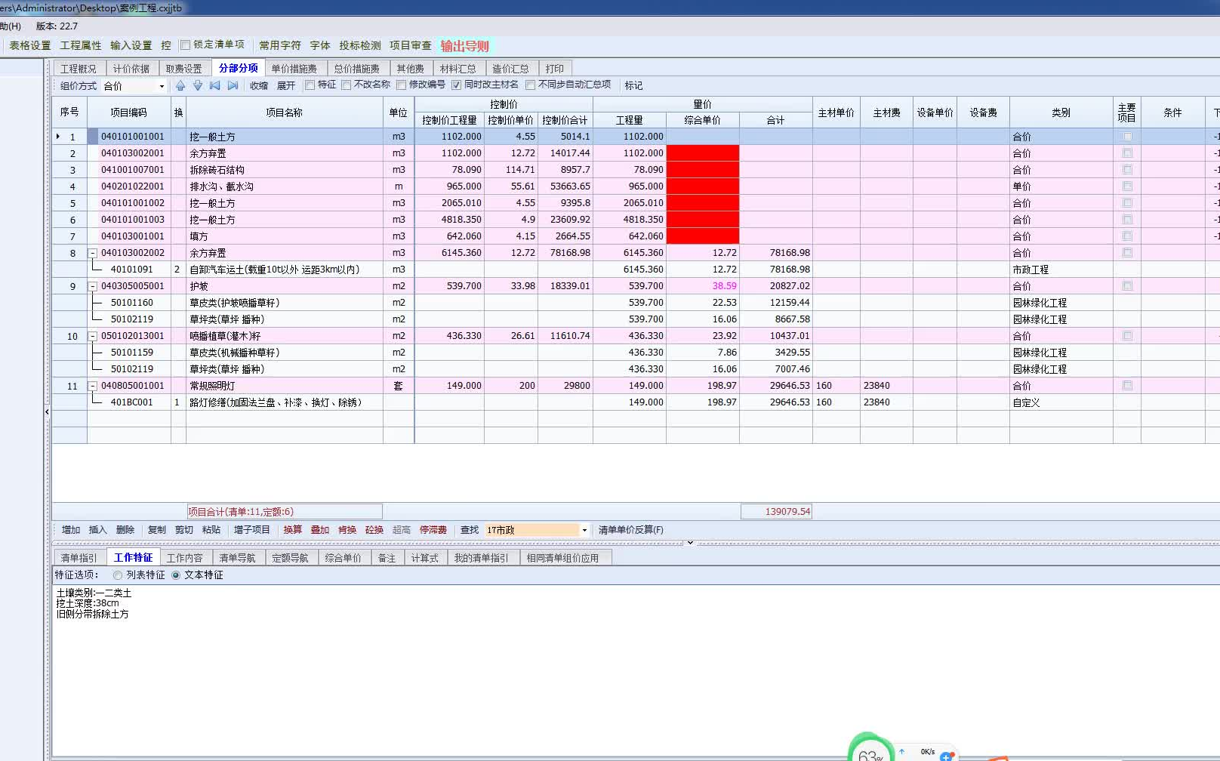Uncheck the 同时改主材名 checkbox
The width and height of the screenshot is (1220, 761).
coord(456,85)
